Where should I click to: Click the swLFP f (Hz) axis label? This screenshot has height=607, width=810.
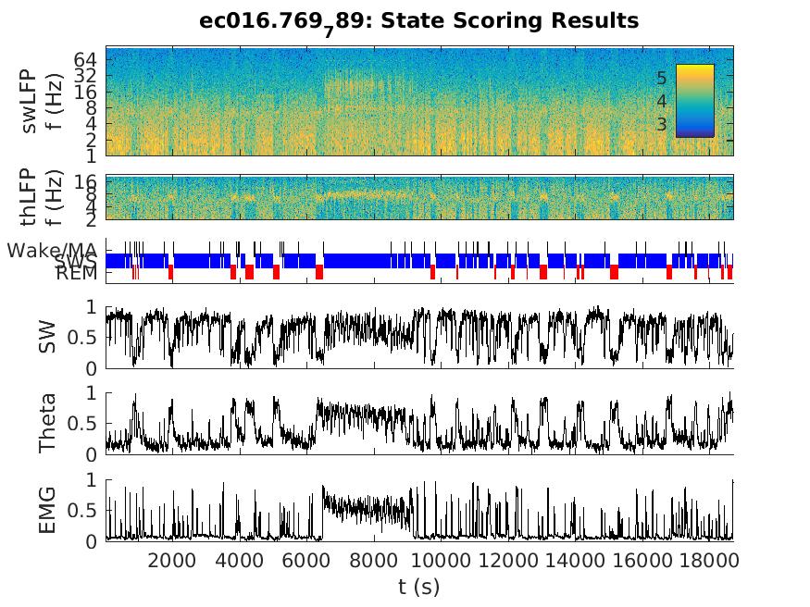click(x=40, y=101)
